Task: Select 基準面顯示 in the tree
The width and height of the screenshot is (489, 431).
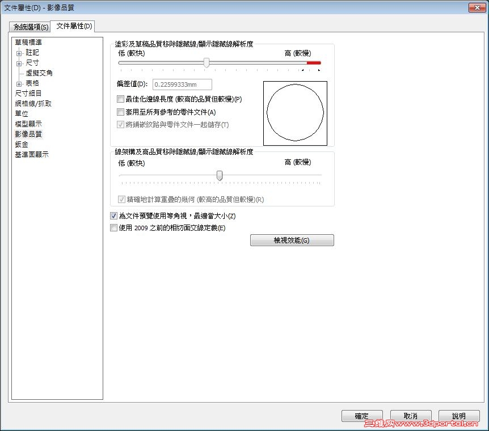Action: click(x=32, y=154)
